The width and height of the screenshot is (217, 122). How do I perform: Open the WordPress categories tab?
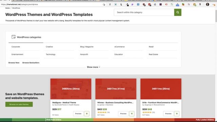tap(26, 37)
